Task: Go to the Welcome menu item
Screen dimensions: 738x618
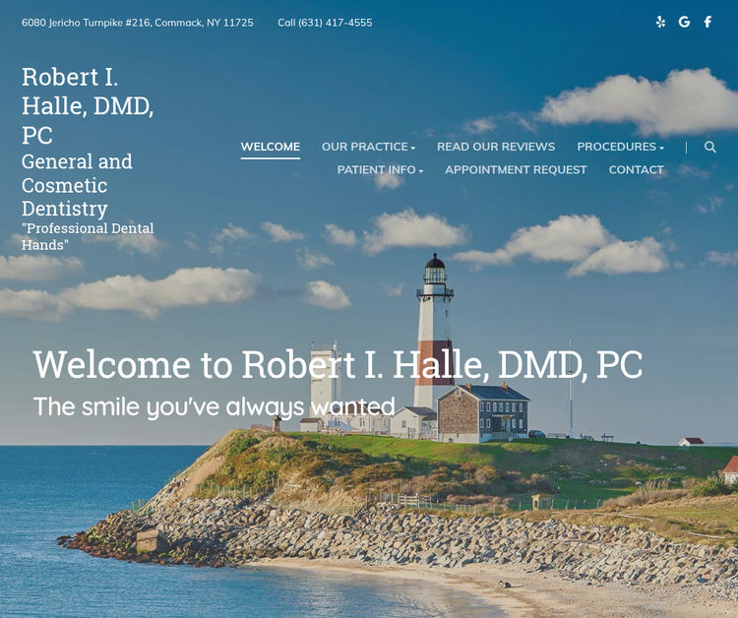Action: 271,147
